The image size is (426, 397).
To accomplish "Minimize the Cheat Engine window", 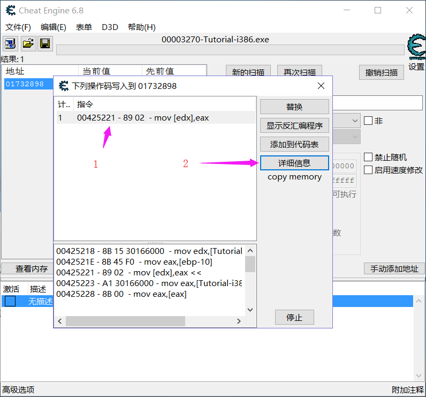I will click(347, 10).
